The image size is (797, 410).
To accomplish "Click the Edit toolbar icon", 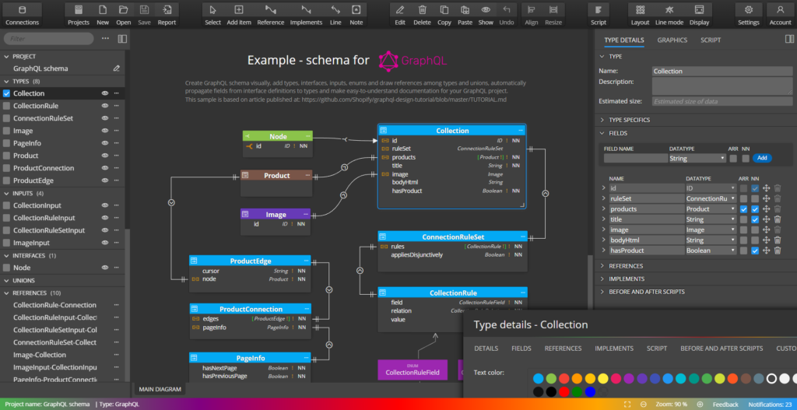I will coord(400,15).
